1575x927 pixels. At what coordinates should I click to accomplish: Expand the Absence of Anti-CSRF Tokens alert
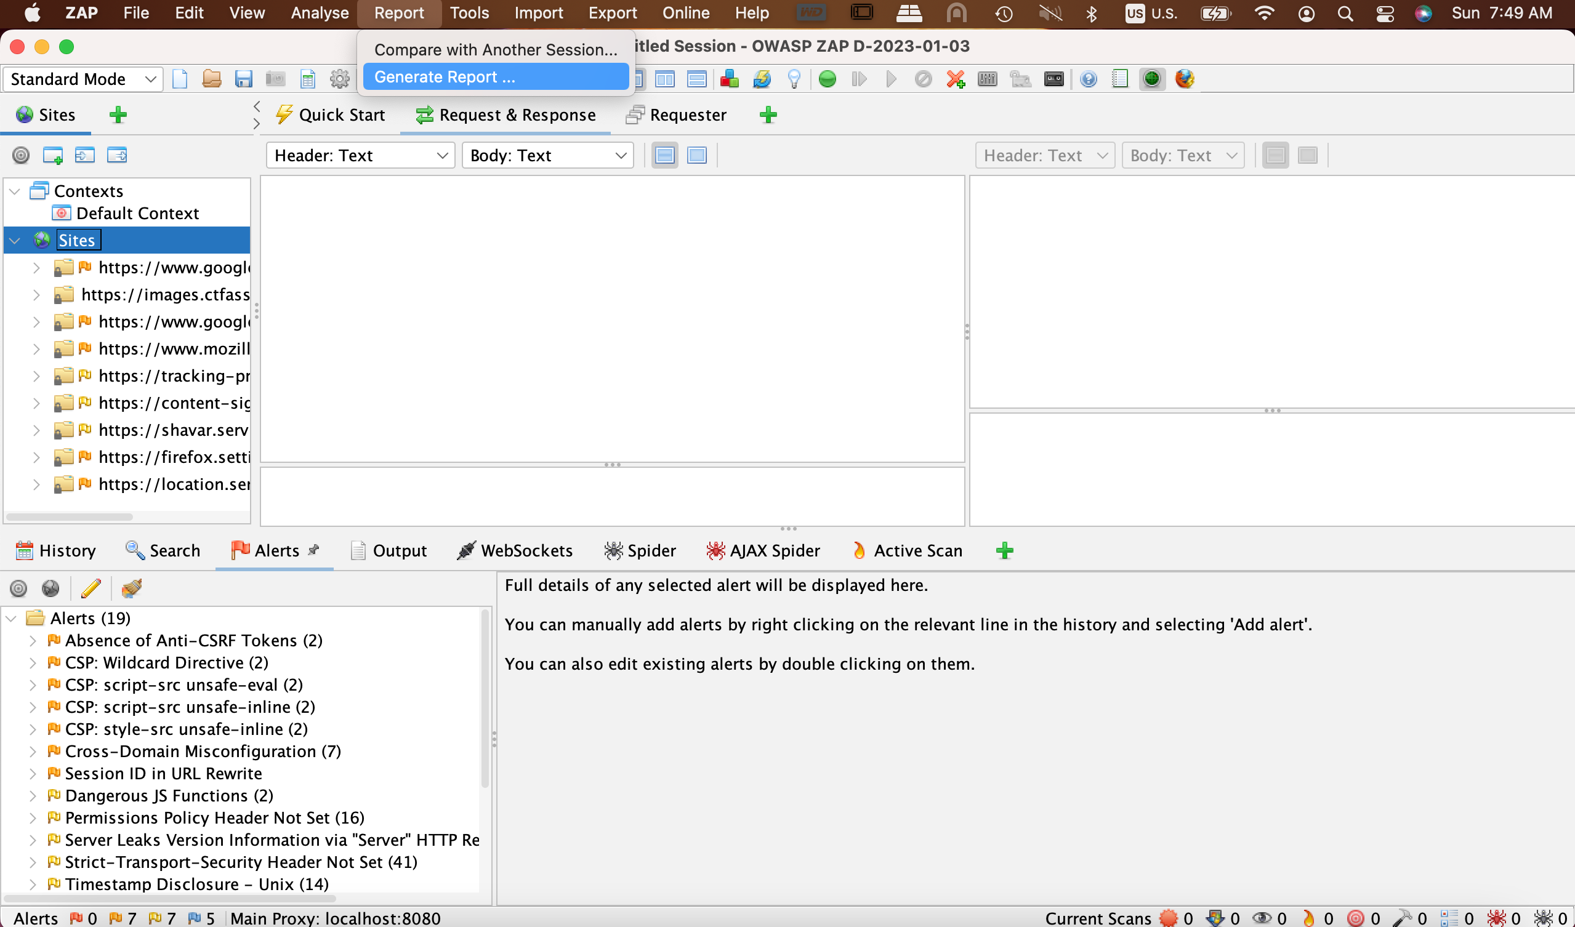click(x=33, y=640)
